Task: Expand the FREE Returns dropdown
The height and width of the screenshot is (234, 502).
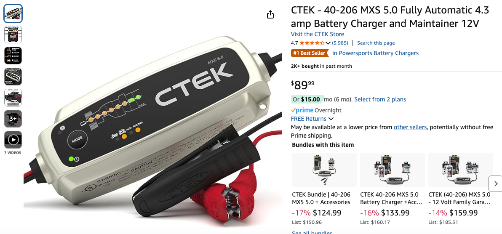Action: [x=312, y=119]
